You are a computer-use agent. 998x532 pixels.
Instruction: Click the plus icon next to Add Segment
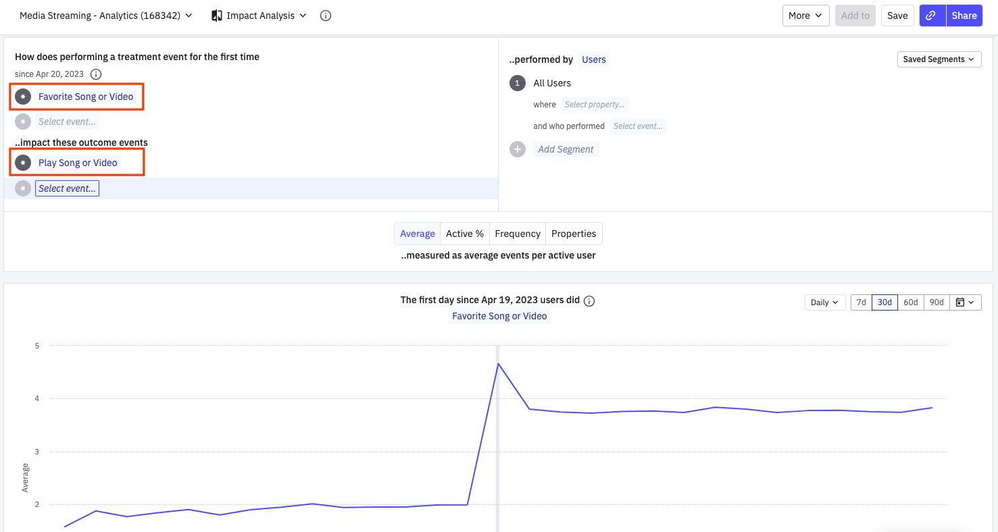click(x=518, y=149)
